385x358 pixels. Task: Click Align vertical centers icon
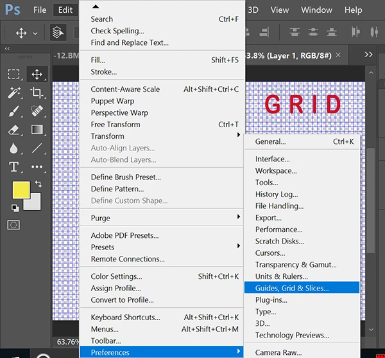pyautogui.click(x=313, y=32)
